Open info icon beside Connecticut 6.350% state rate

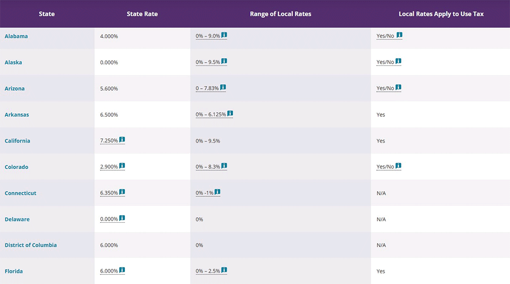[122, 192]
